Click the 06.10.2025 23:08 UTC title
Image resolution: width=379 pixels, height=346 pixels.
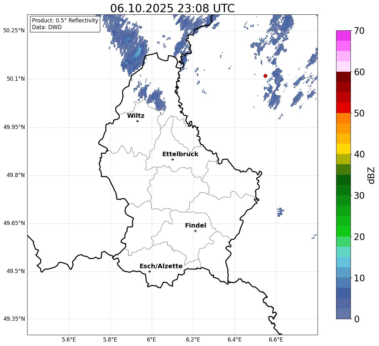point(172,8)
